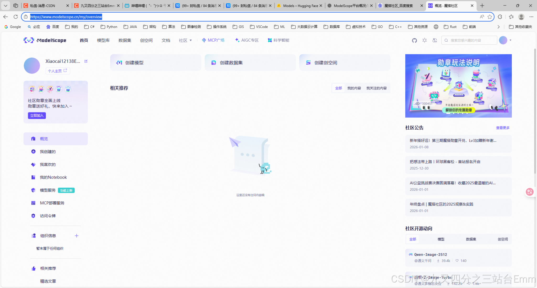Add an organization with the plus icon
The image size is (537, 288).
[77, 236]
